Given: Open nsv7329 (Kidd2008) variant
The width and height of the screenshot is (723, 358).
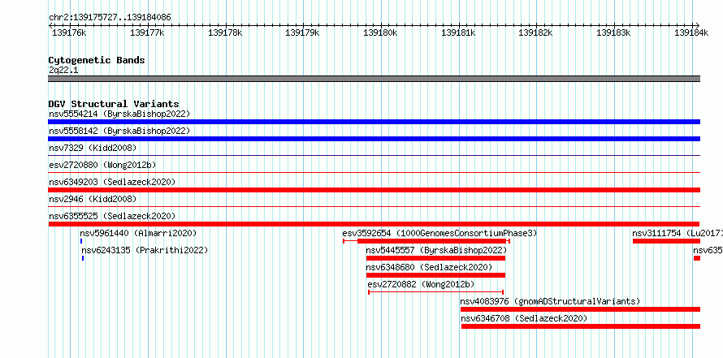Looking at the screenshot, I should click(93, 148).
